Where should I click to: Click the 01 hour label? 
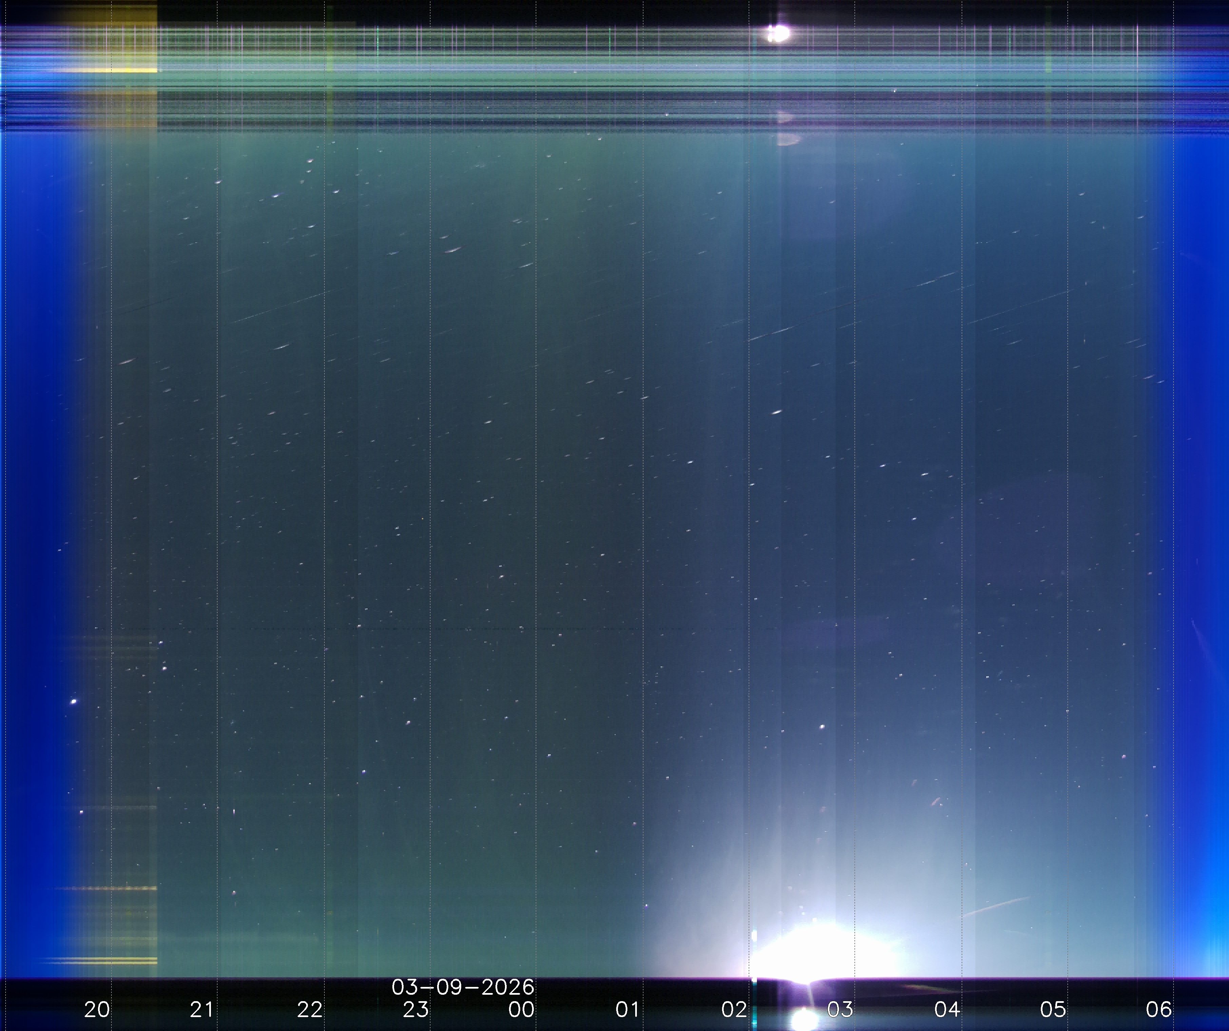point(627,1009)
